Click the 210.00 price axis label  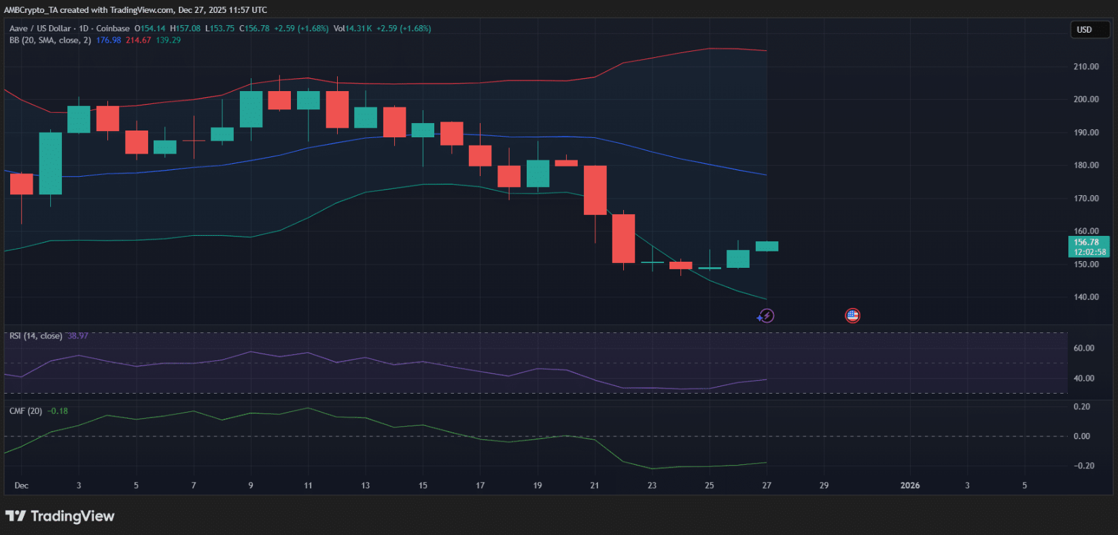(1085, 67)
